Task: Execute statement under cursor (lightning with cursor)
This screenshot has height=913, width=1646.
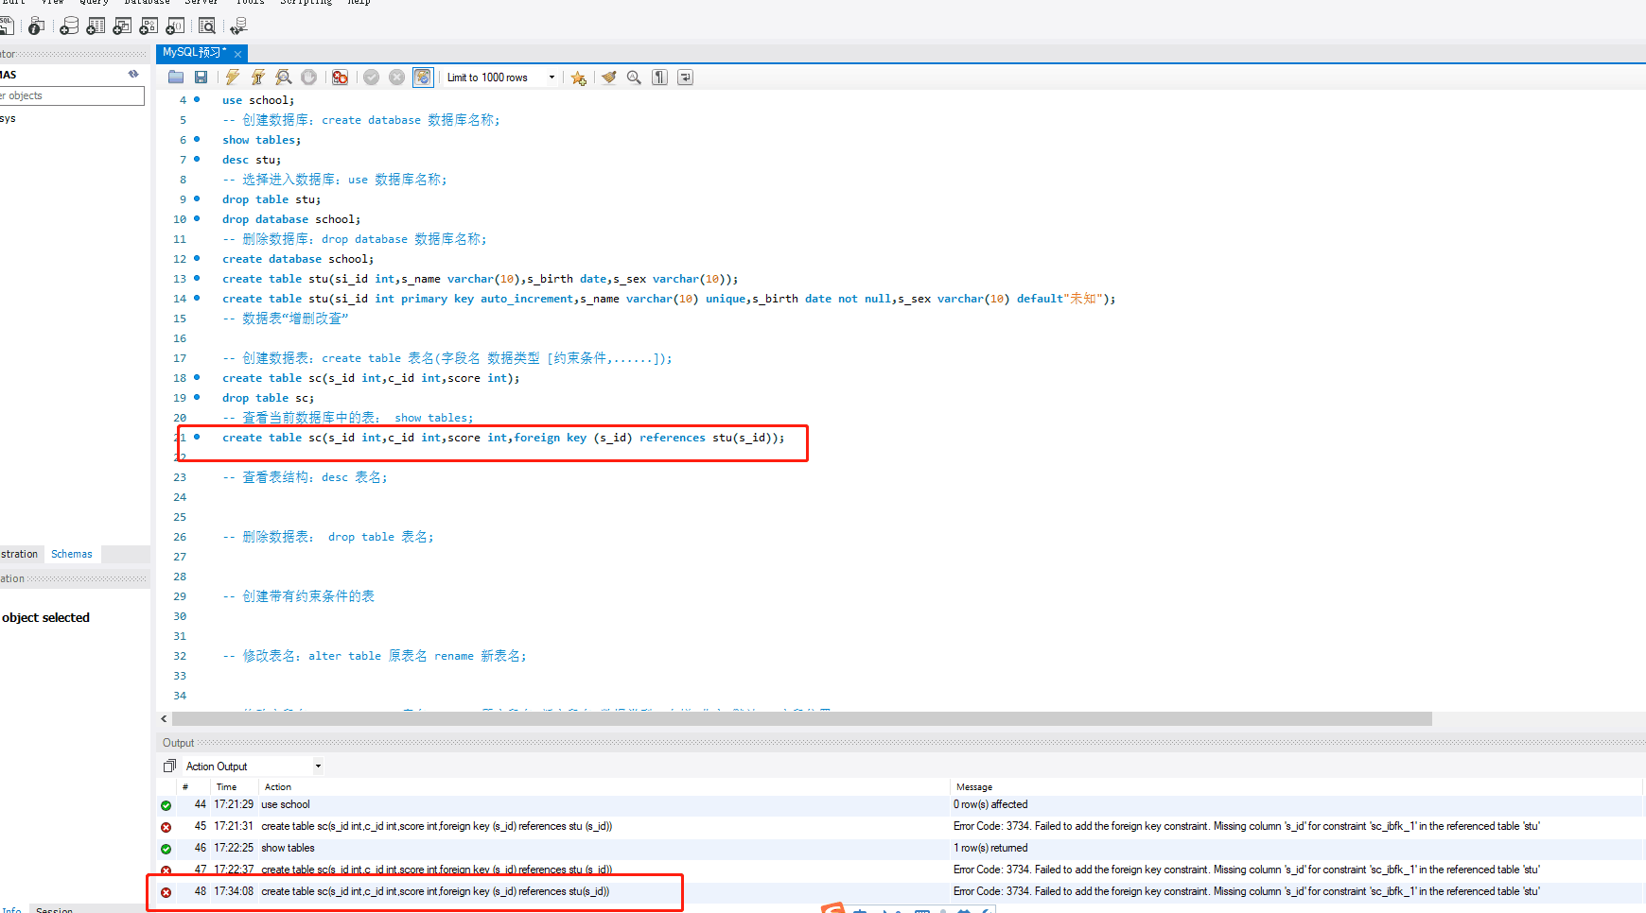Action: tap(257, 78)
